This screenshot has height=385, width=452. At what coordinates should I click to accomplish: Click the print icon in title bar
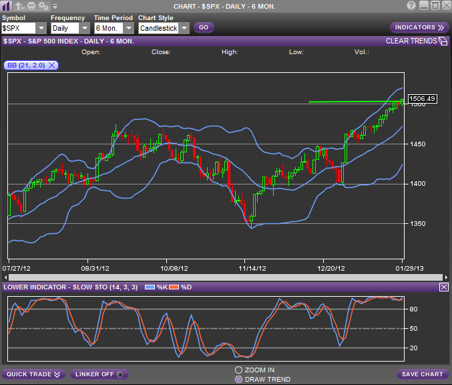(x=31, y=5)
